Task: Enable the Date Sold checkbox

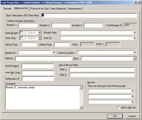Action: pyautogui.click(x=21, y=38)
